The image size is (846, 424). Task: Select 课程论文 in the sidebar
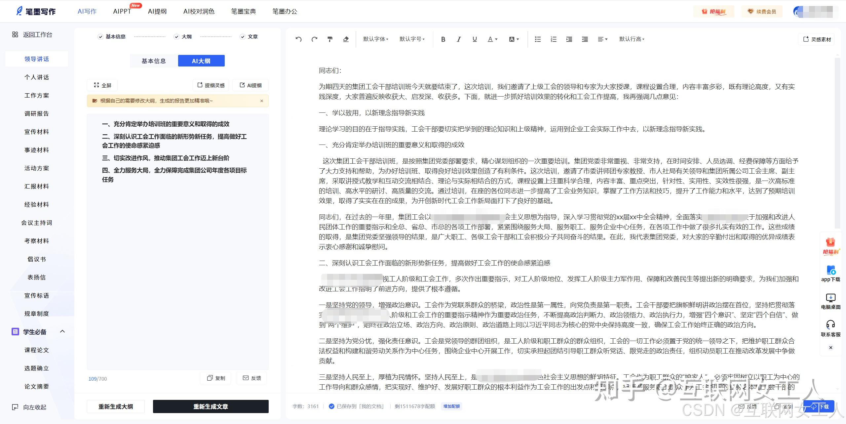[37, 350]
